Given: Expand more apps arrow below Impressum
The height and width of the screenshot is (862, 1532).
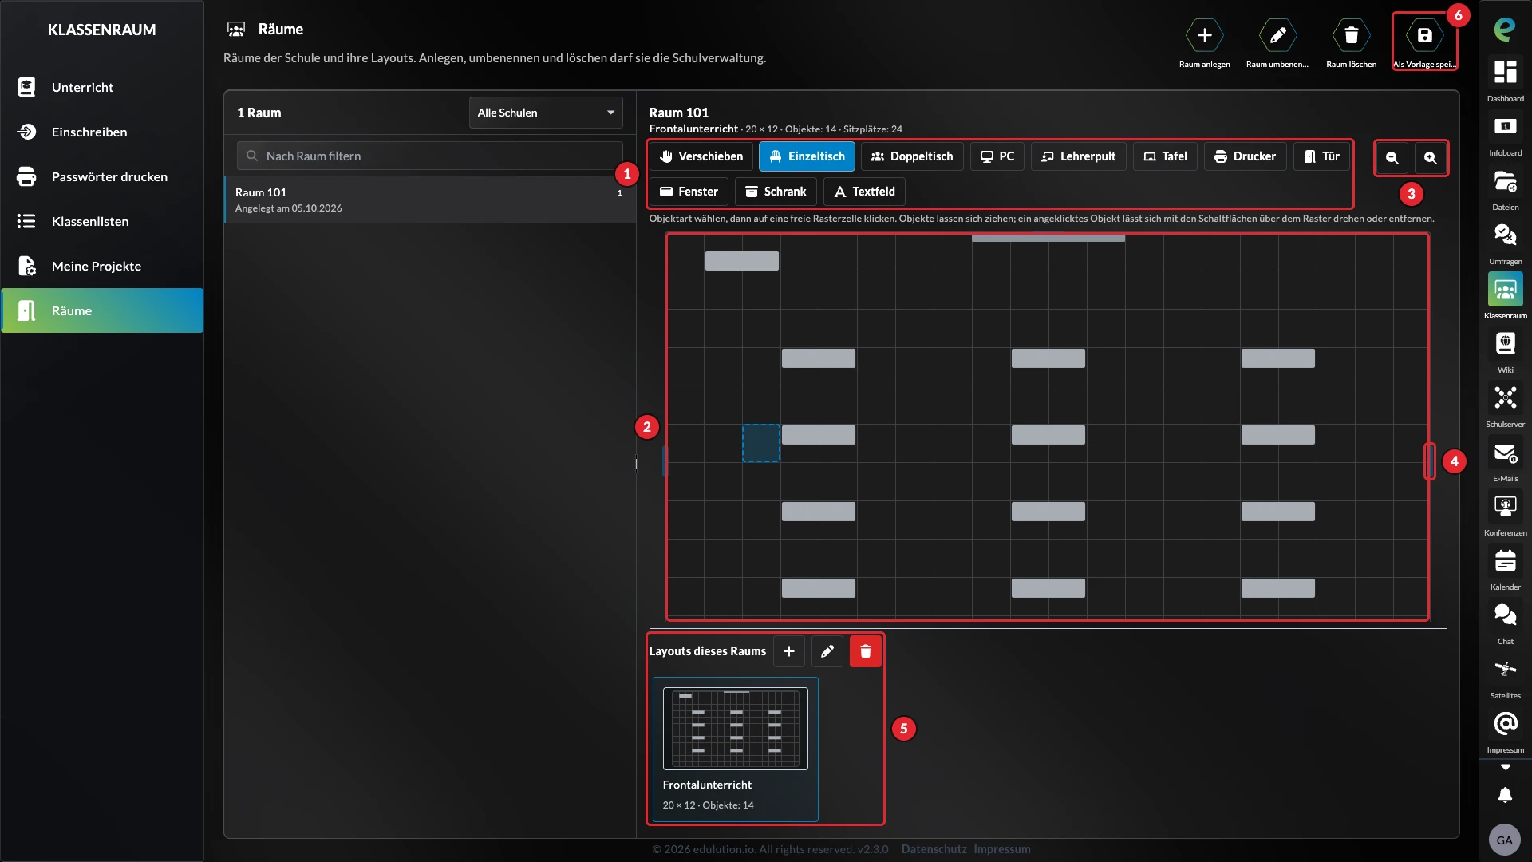Looking at the screenshot, I should coord(1505,767).
